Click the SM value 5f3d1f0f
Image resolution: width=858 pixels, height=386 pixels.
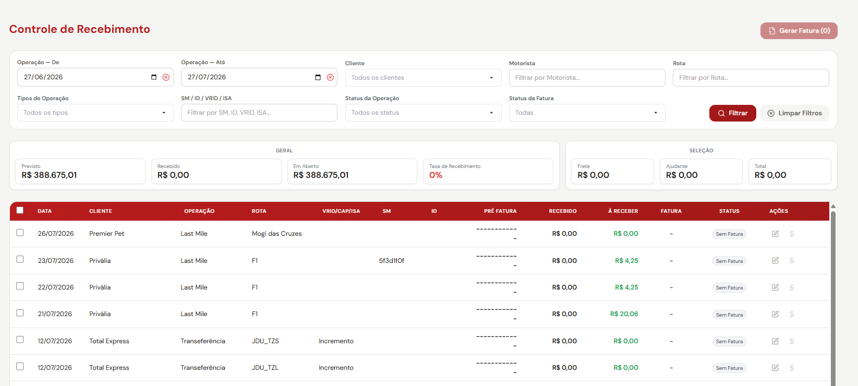tap(391, 261)
